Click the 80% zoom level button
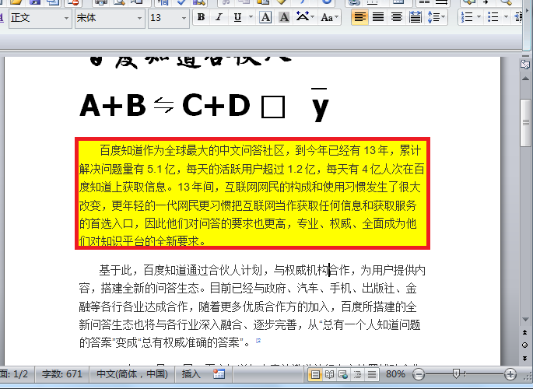Image resolution: width=533 pixels, height=389 pixels. point(395,374)
